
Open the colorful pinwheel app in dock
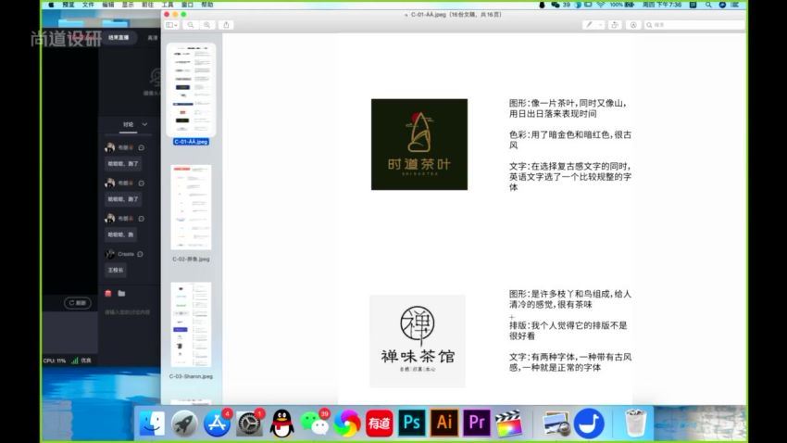pos(347,423)
